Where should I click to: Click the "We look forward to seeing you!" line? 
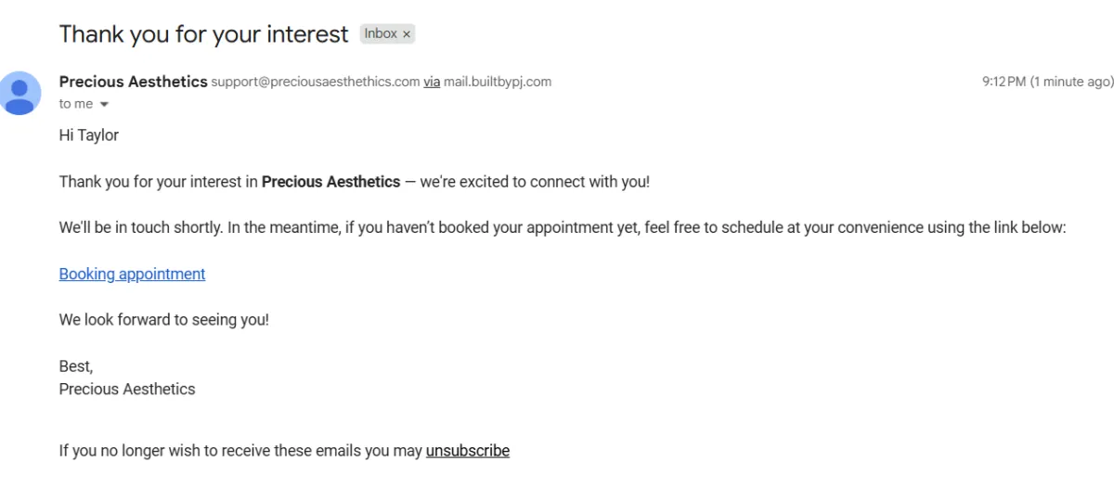[163, 320]
